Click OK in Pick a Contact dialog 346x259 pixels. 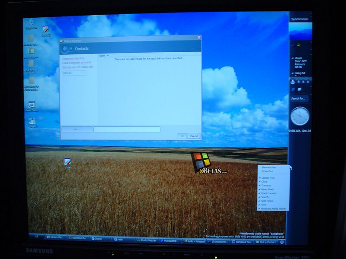point(182,136)
